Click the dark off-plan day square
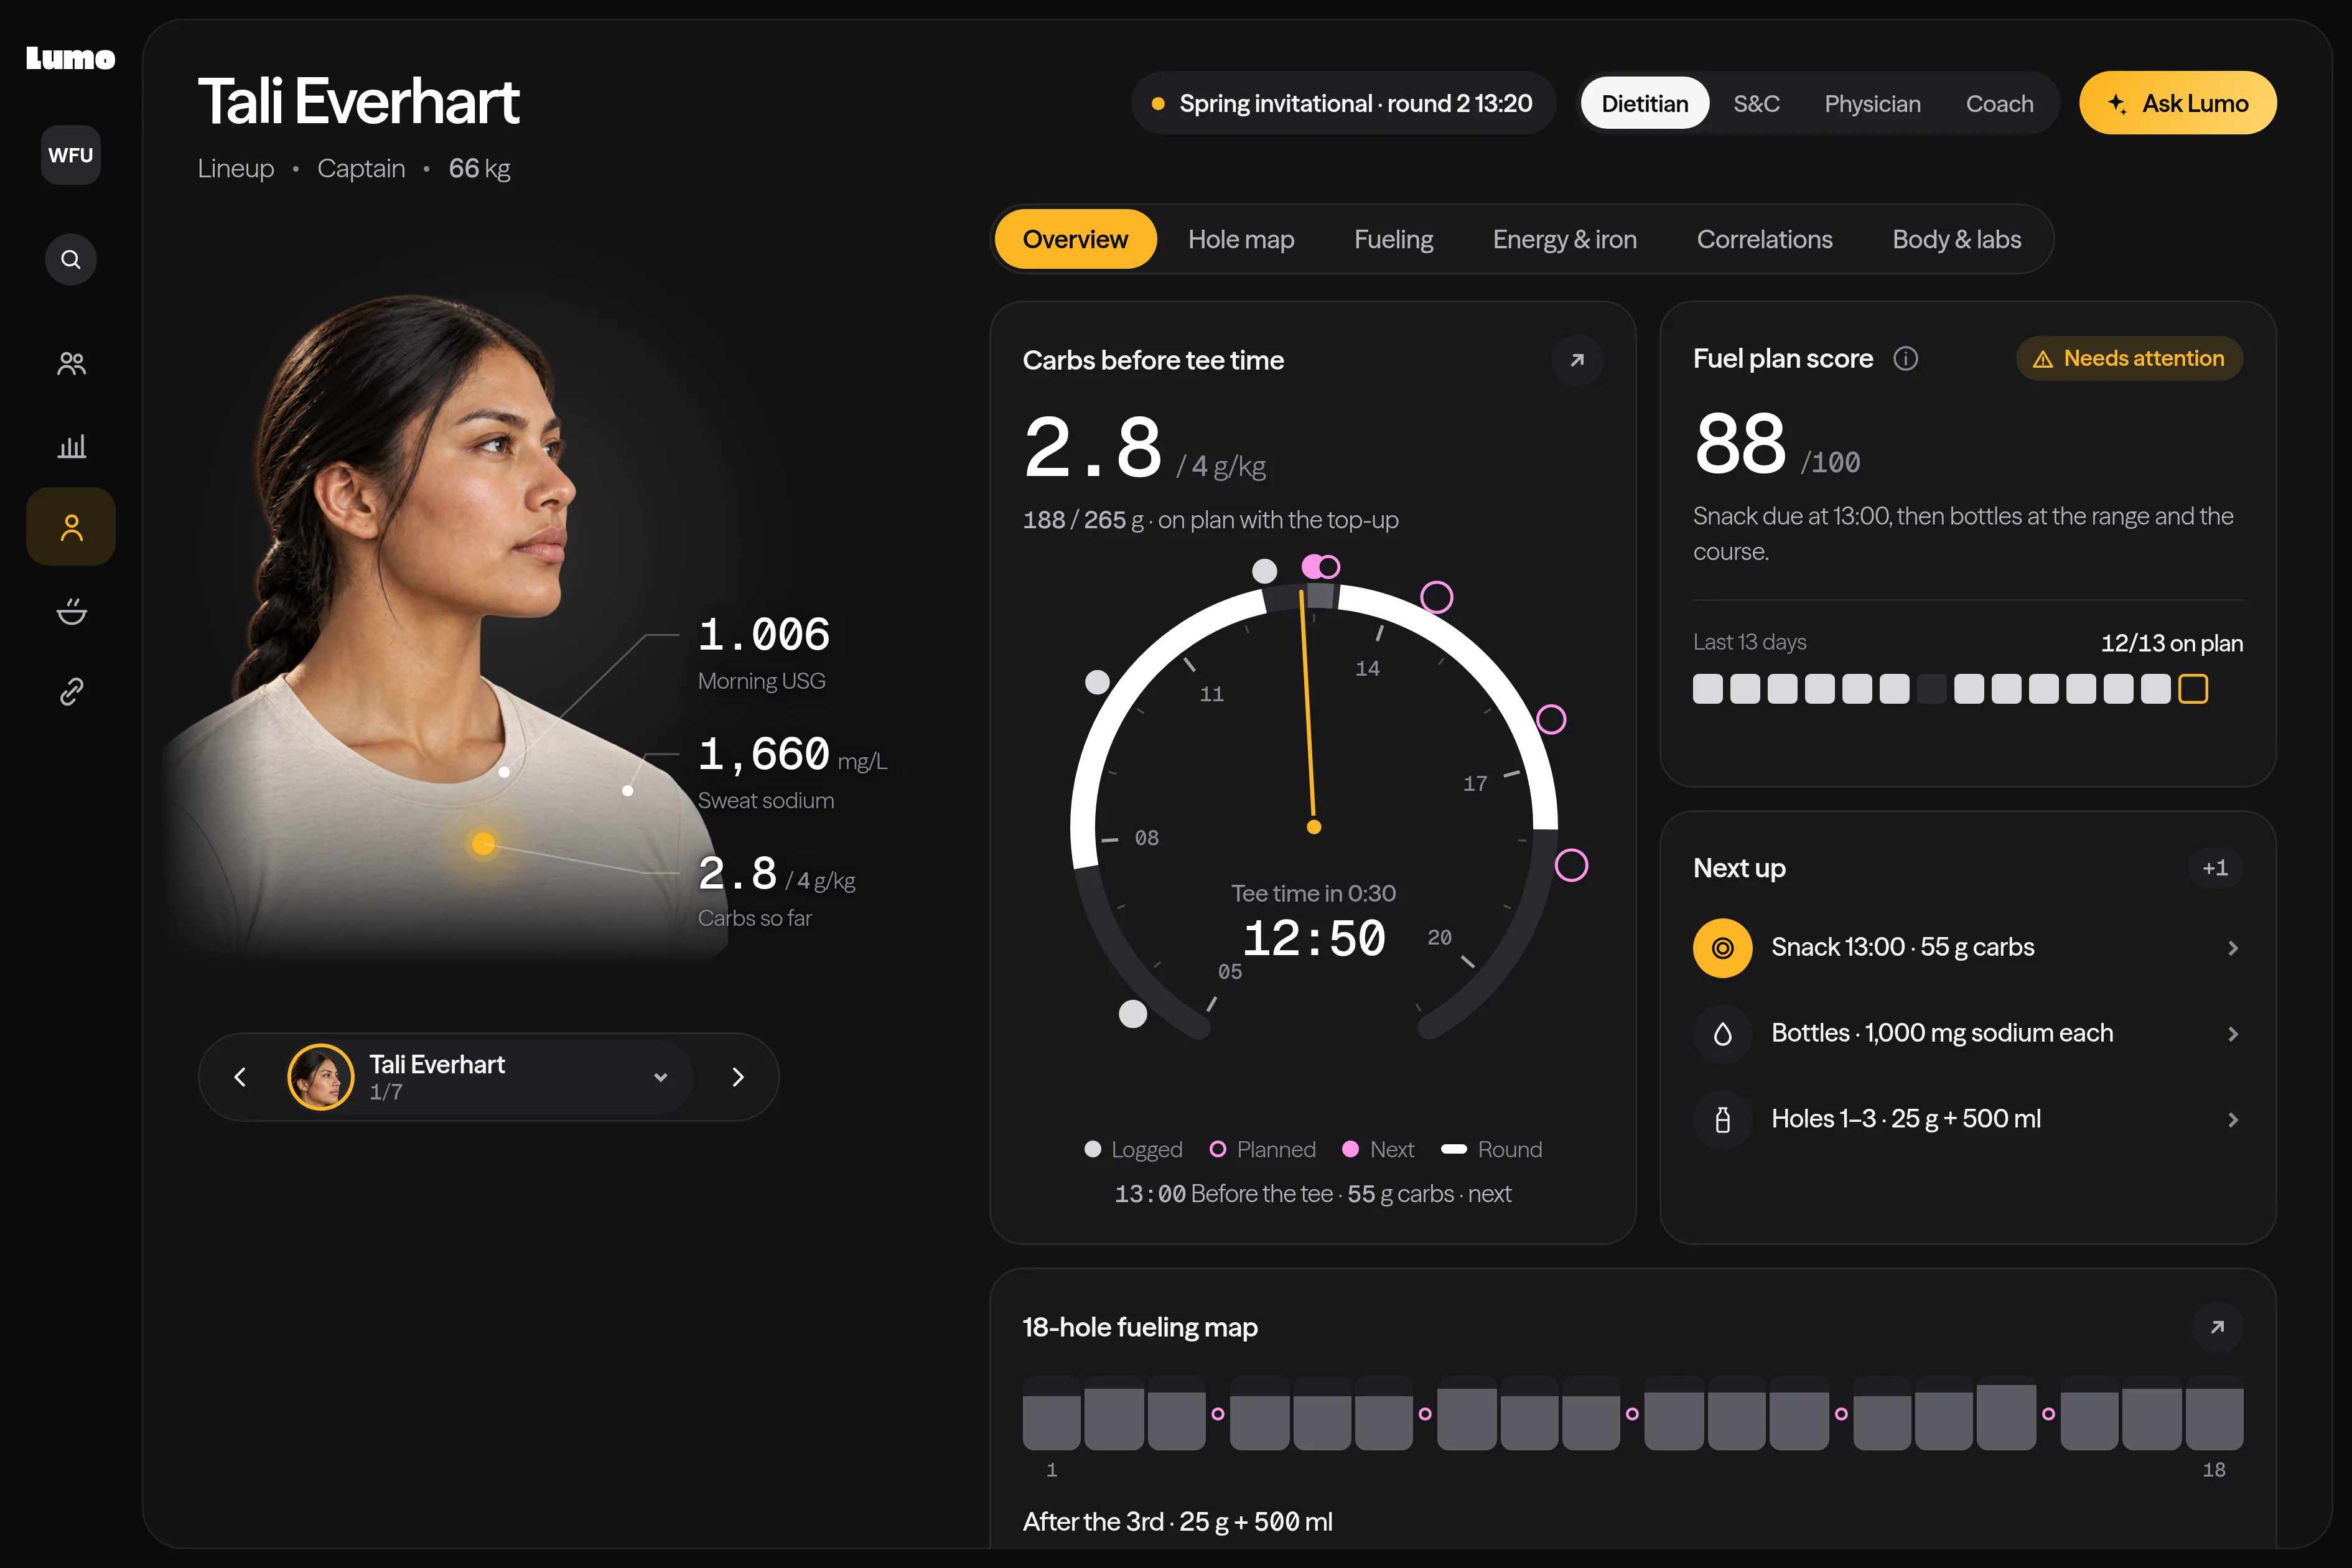 click(1932, 689)
